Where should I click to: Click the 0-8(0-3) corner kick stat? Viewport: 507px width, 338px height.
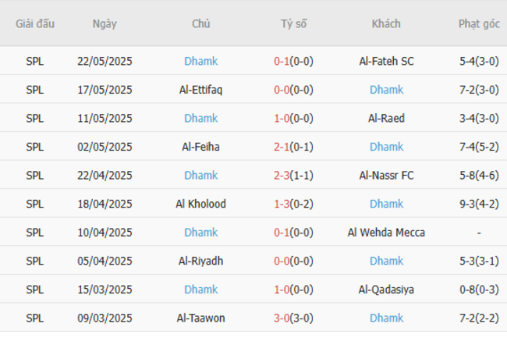point(479,290)
